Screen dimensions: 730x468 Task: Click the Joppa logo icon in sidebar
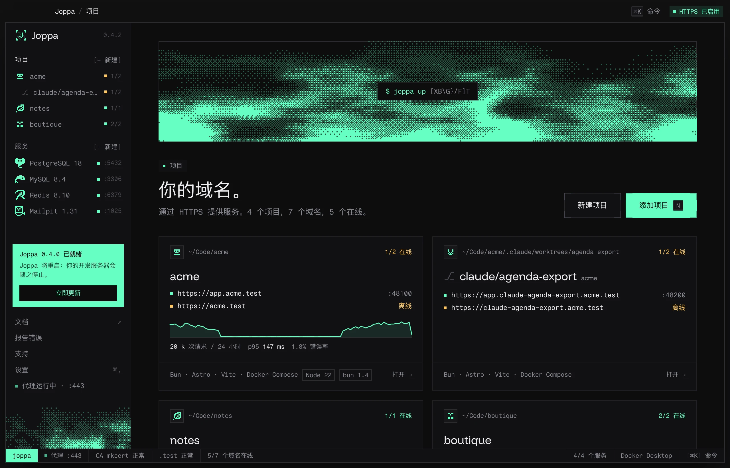coord(21,36)
